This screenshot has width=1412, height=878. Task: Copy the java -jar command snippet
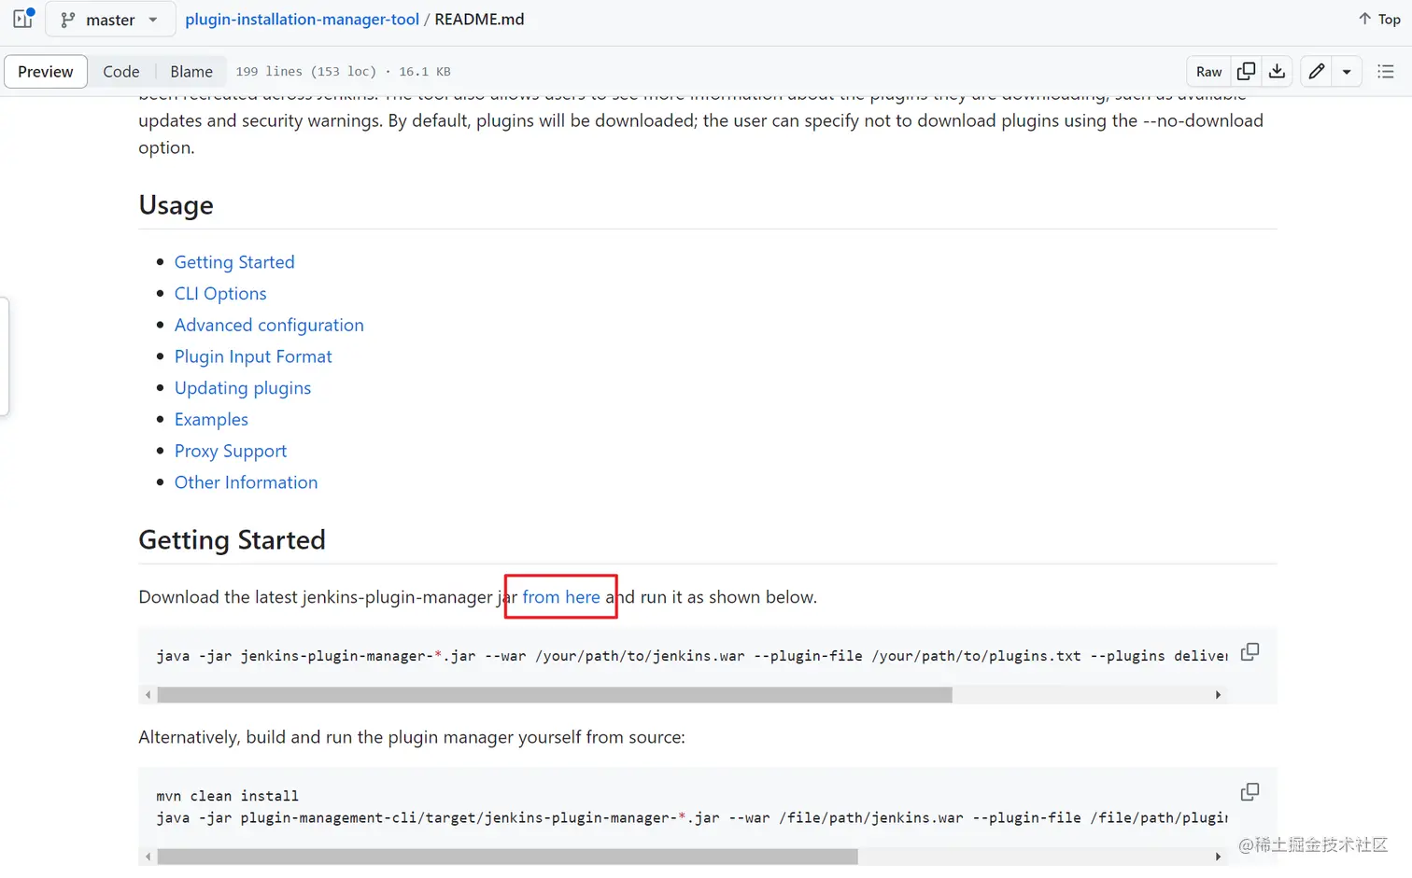coord(1250,652)
